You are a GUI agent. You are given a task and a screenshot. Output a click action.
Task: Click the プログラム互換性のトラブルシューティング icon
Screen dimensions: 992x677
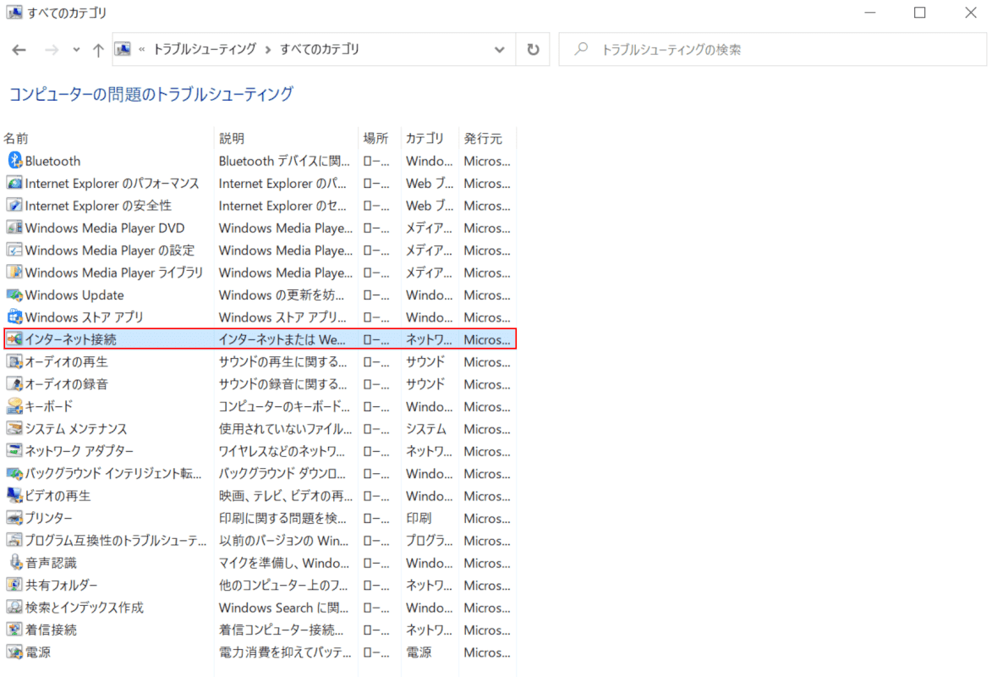[x=14, y=540]
